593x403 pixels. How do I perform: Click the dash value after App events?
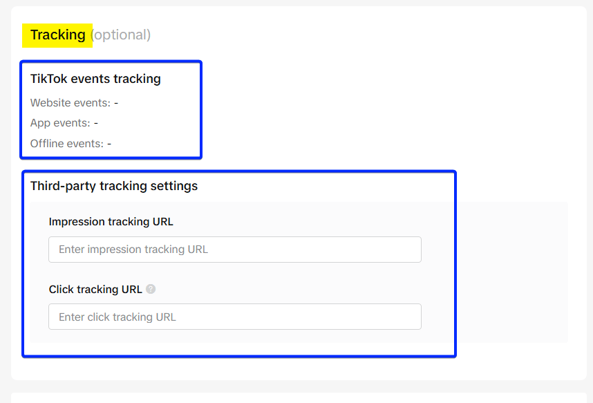(x=96, y=123)
